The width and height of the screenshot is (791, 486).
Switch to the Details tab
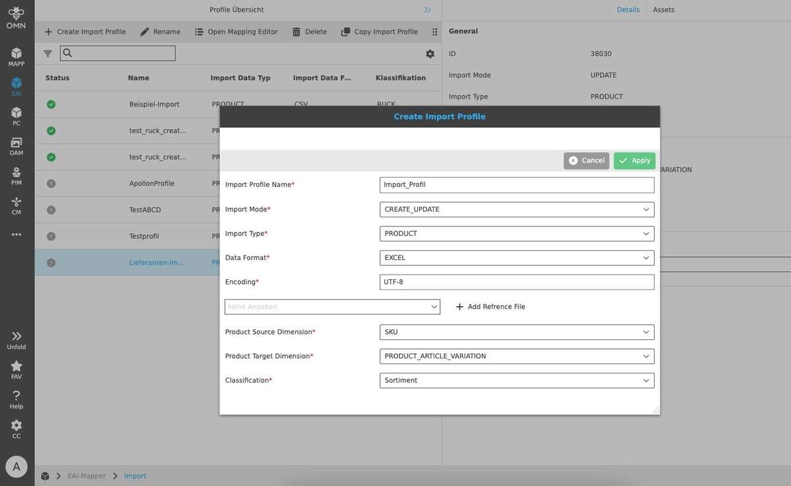tap(628, 10)
